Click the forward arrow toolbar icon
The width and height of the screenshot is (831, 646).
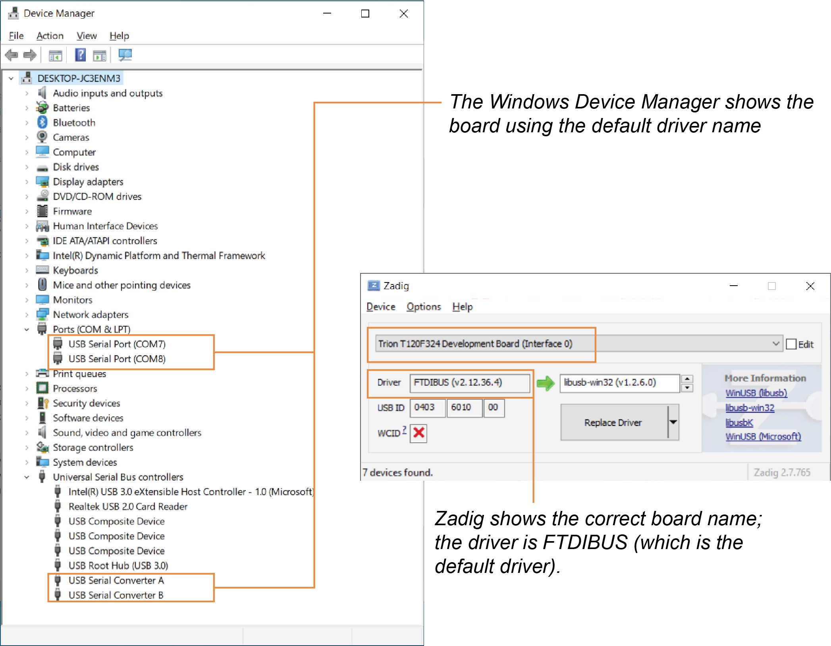click(30, 55)
